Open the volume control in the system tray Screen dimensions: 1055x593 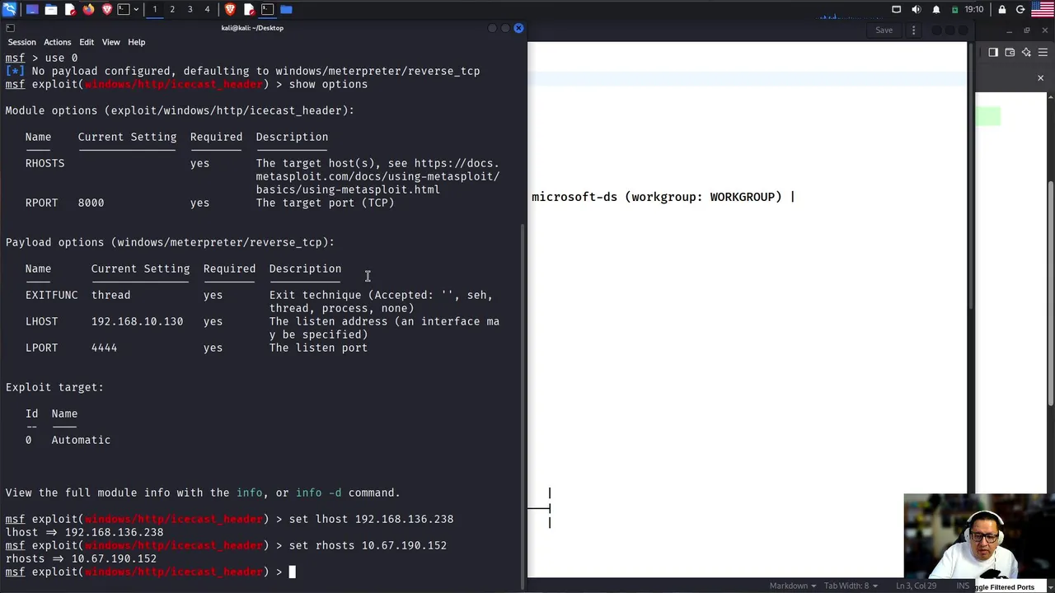tap(917, 9)
